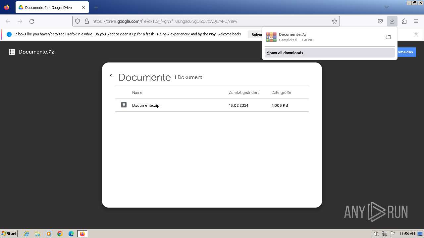Click the Firefox logo icon in tab bar
The height and width of the screenshot is (238, 424).
[x=7, y=7]
